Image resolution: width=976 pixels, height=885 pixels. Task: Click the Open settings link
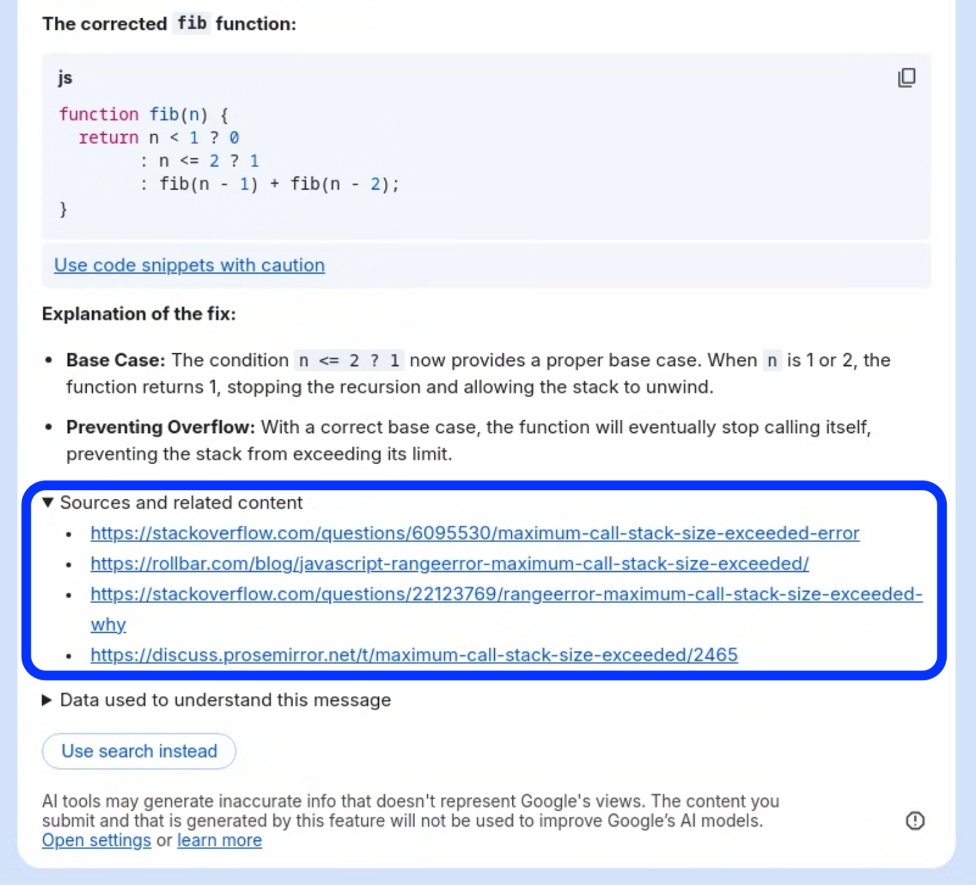pyautogui.click(x=96, y=840)
